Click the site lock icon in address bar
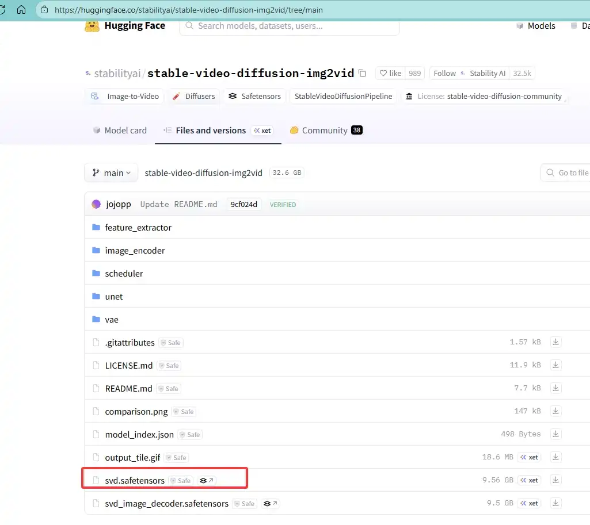This screenshot has height=525, width=590. [x=44, y=10]
